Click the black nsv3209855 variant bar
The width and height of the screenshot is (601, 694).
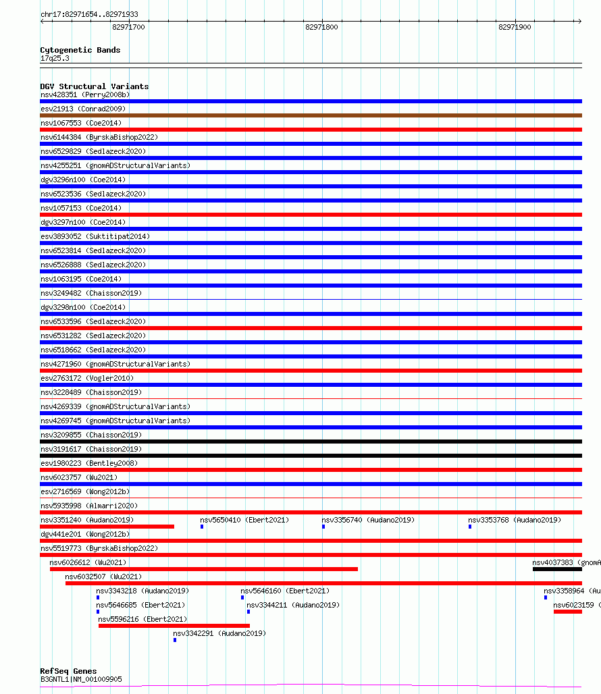coord(311,442)
